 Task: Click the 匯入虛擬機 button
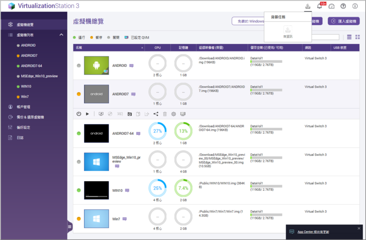tap(345, 21)
